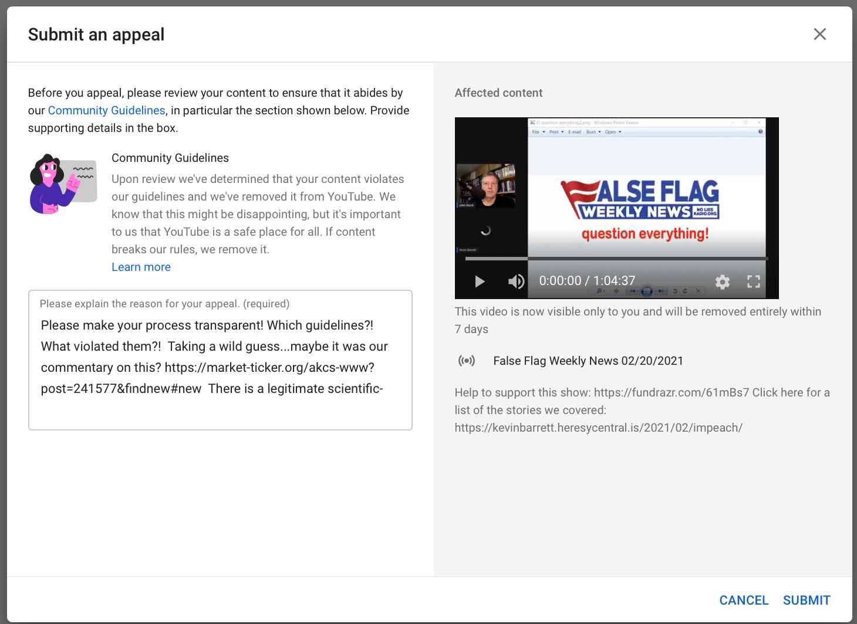
Task: Close the Submit an appeal dialog
Action: click(x=820, y=35)
